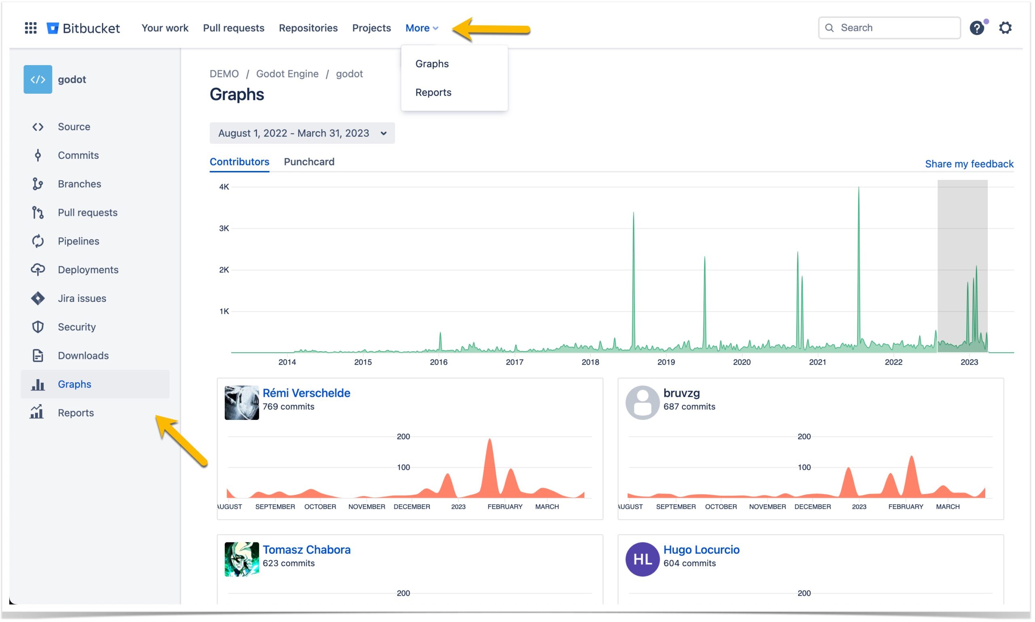Switch to the Punchcard tab
The height and width of the screenshot is (622, 1035).
309,162
